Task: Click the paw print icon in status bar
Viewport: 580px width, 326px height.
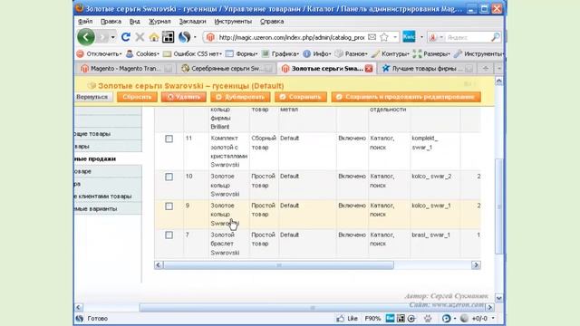Action: (x=428, y=318)
